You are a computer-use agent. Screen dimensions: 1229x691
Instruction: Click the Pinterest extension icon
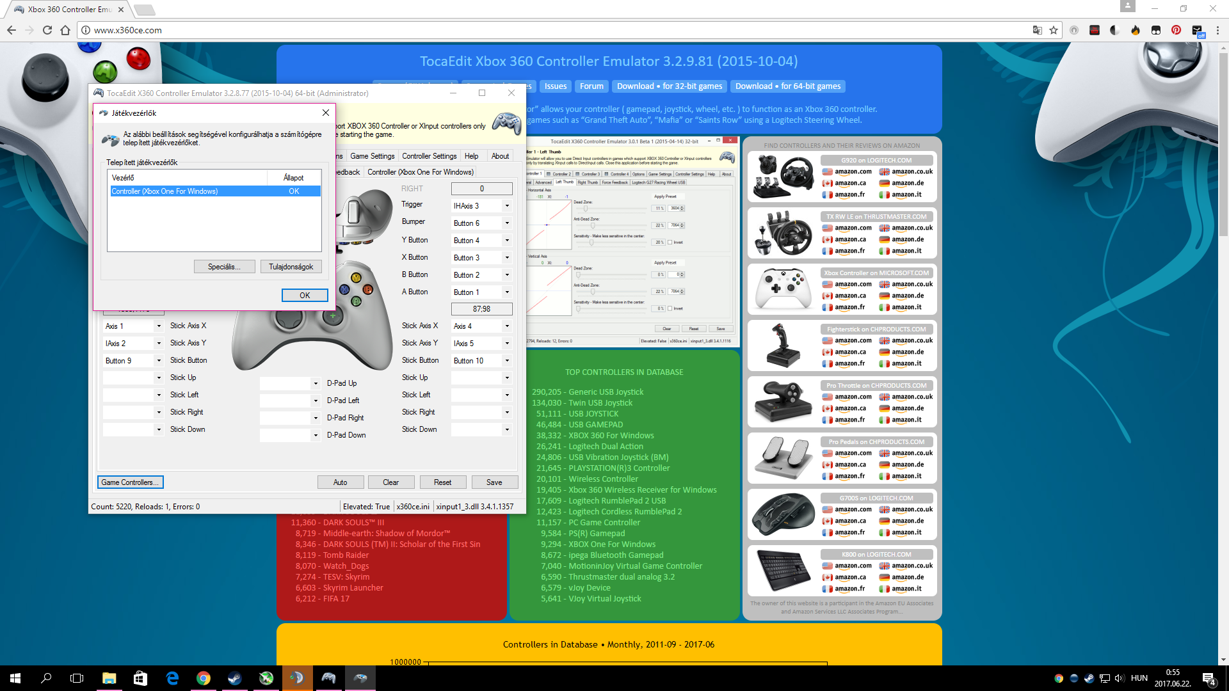pos(1176,30)
